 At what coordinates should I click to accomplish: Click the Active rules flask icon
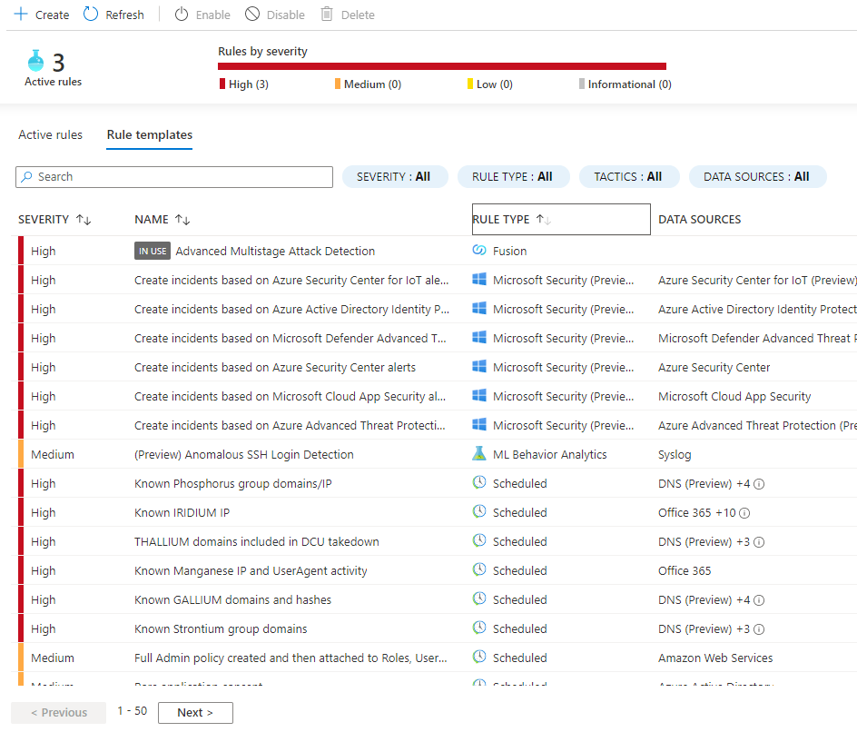[36, 61]
